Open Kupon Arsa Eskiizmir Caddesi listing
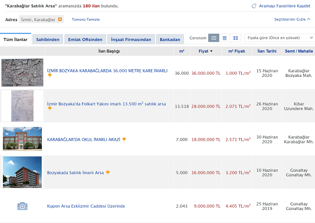Image resolution: width=315 pixels, height=223 pixels. (86, 206)
